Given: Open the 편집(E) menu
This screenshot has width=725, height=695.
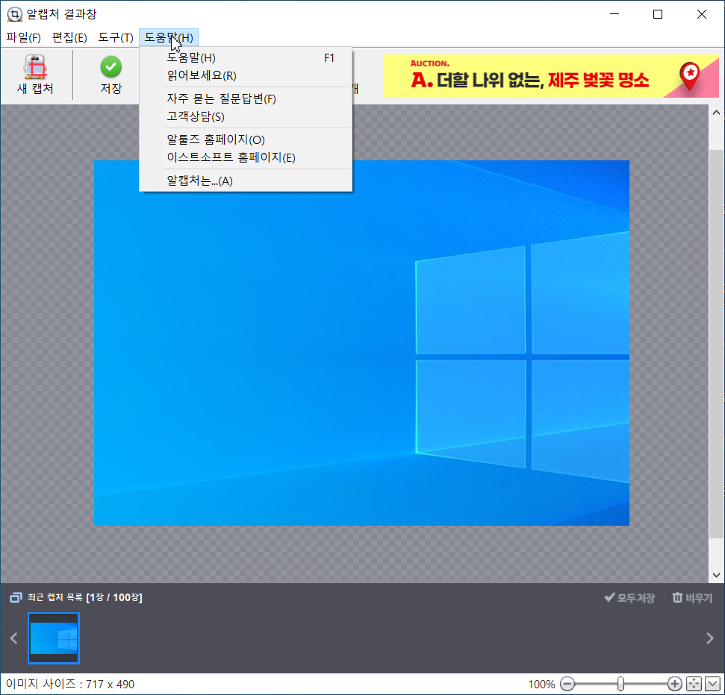Looking at the screenshot, I should click(x=69, y=37).
